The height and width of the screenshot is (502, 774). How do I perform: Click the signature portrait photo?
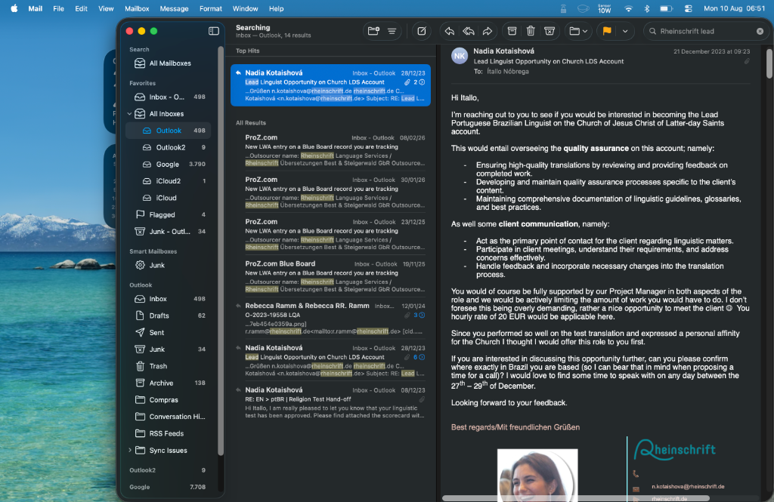point(537,474)
